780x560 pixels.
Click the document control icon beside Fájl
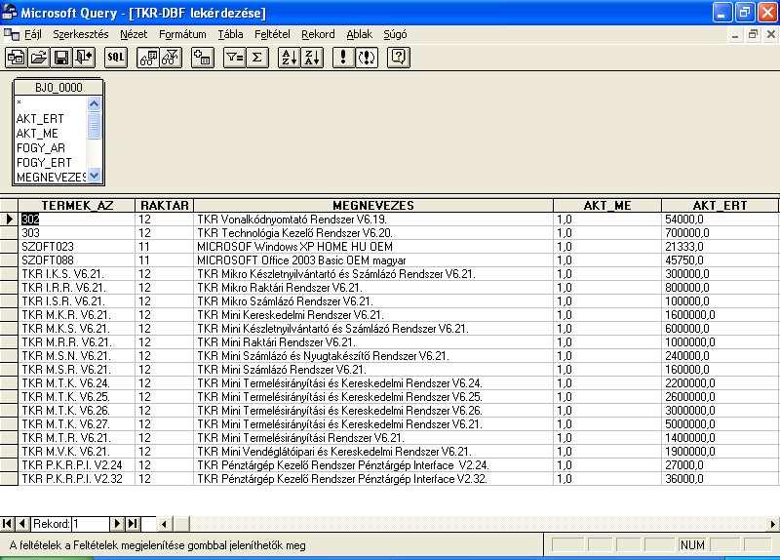pyautogui.click(x=12, y=34)
